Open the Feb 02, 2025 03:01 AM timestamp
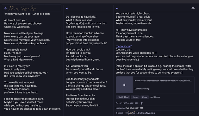Viewport: 199px width, 116px height. click(127, 103)
